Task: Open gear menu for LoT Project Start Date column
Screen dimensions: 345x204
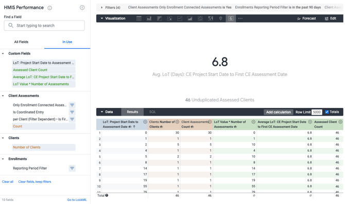Action: (145, 122)
